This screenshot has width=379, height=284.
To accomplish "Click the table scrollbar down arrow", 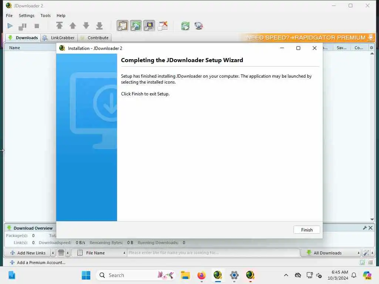I will [372, 219].
